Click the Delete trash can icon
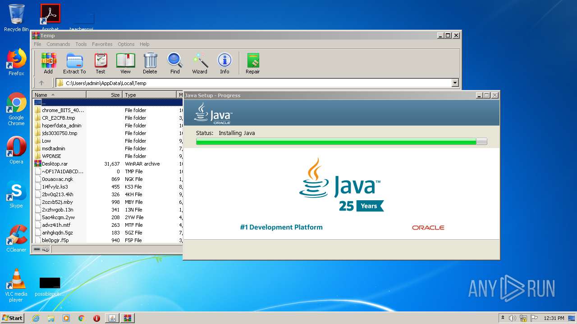 pos(150,63)
